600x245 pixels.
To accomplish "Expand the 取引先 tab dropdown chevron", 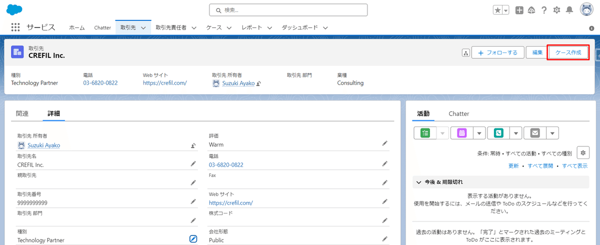I will pyautogui.click(x=143, y=28).
